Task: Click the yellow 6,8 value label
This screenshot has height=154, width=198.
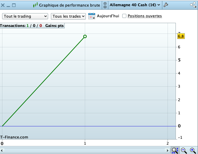Action: [x=181, y=36]
